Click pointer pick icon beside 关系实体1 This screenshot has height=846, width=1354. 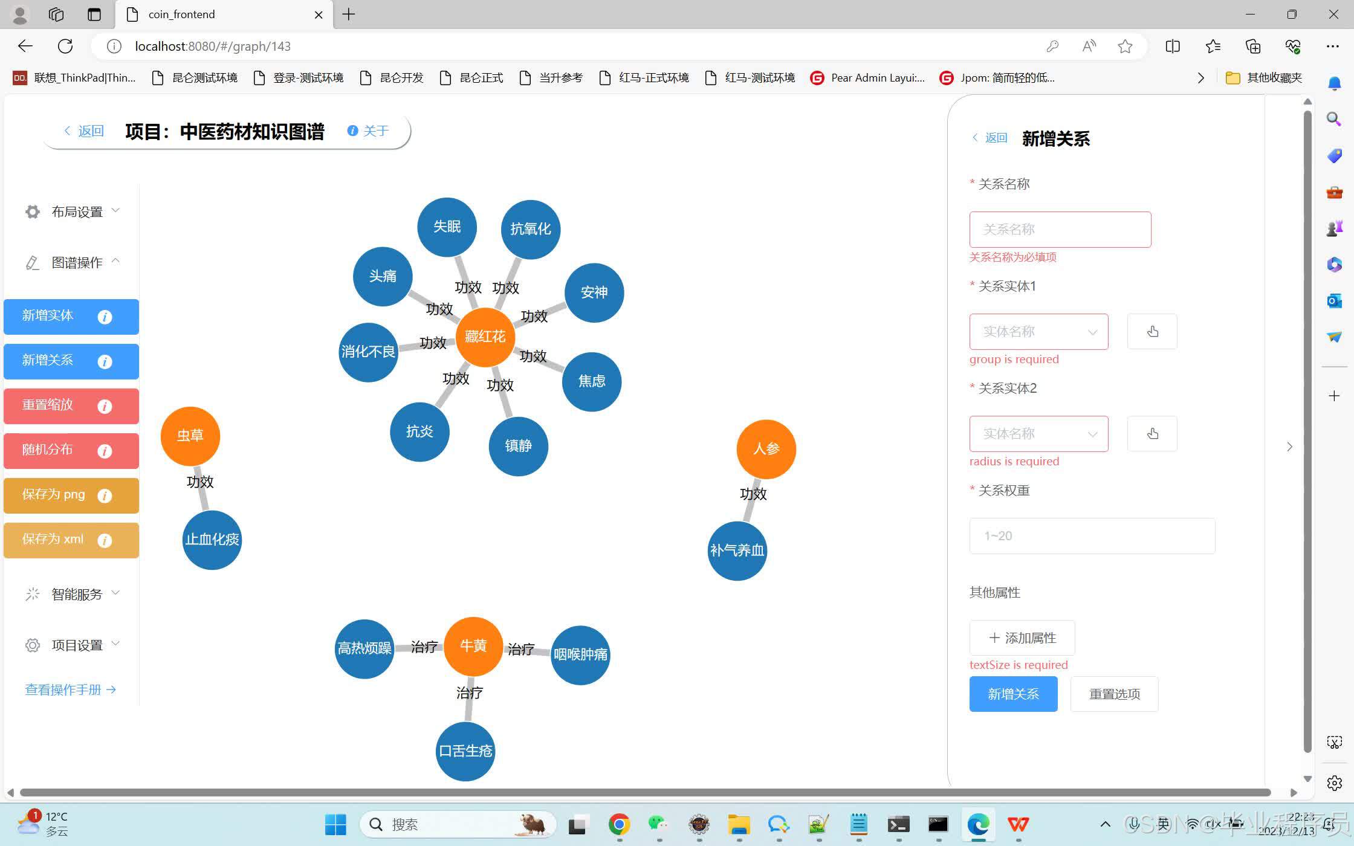1152,331
